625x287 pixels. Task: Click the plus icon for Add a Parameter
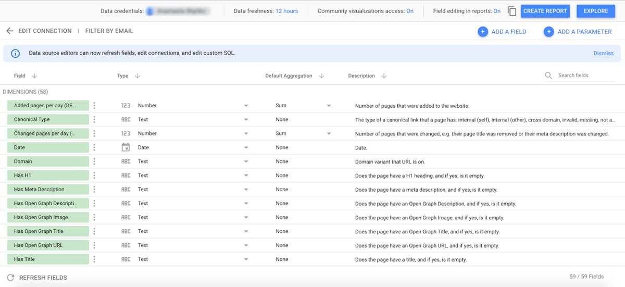coord(548,32)
